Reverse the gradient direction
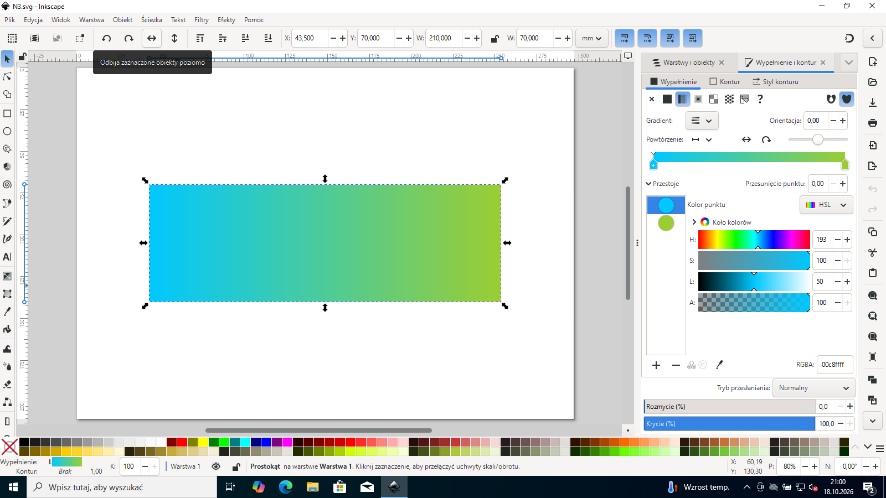886x498 pixels. coord(746,139)
